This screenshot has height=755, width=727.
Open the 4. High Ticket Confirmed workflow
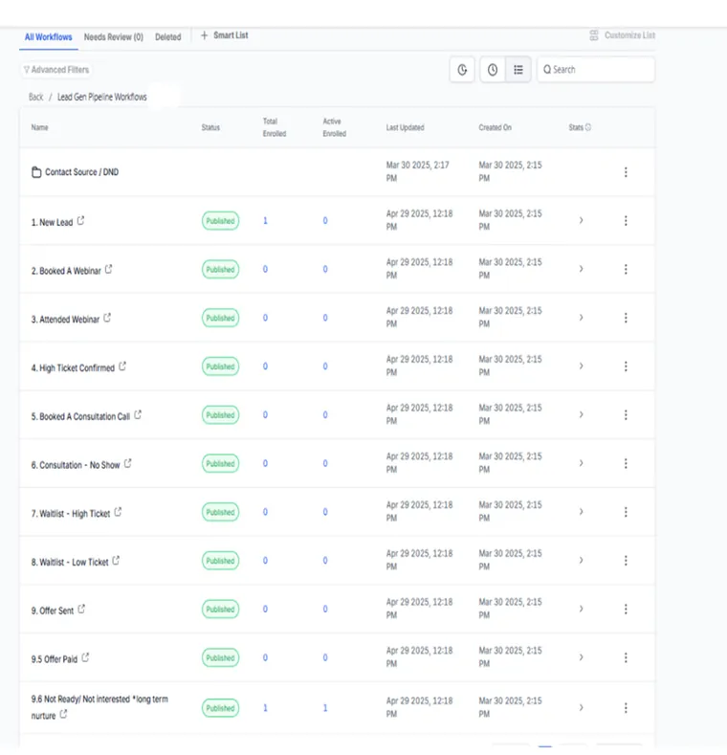74,367
